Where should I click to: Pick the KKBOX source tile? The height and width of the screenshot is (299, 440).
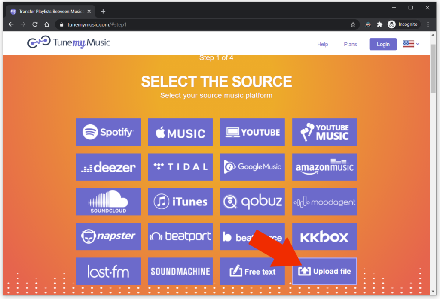click(324, 236)
